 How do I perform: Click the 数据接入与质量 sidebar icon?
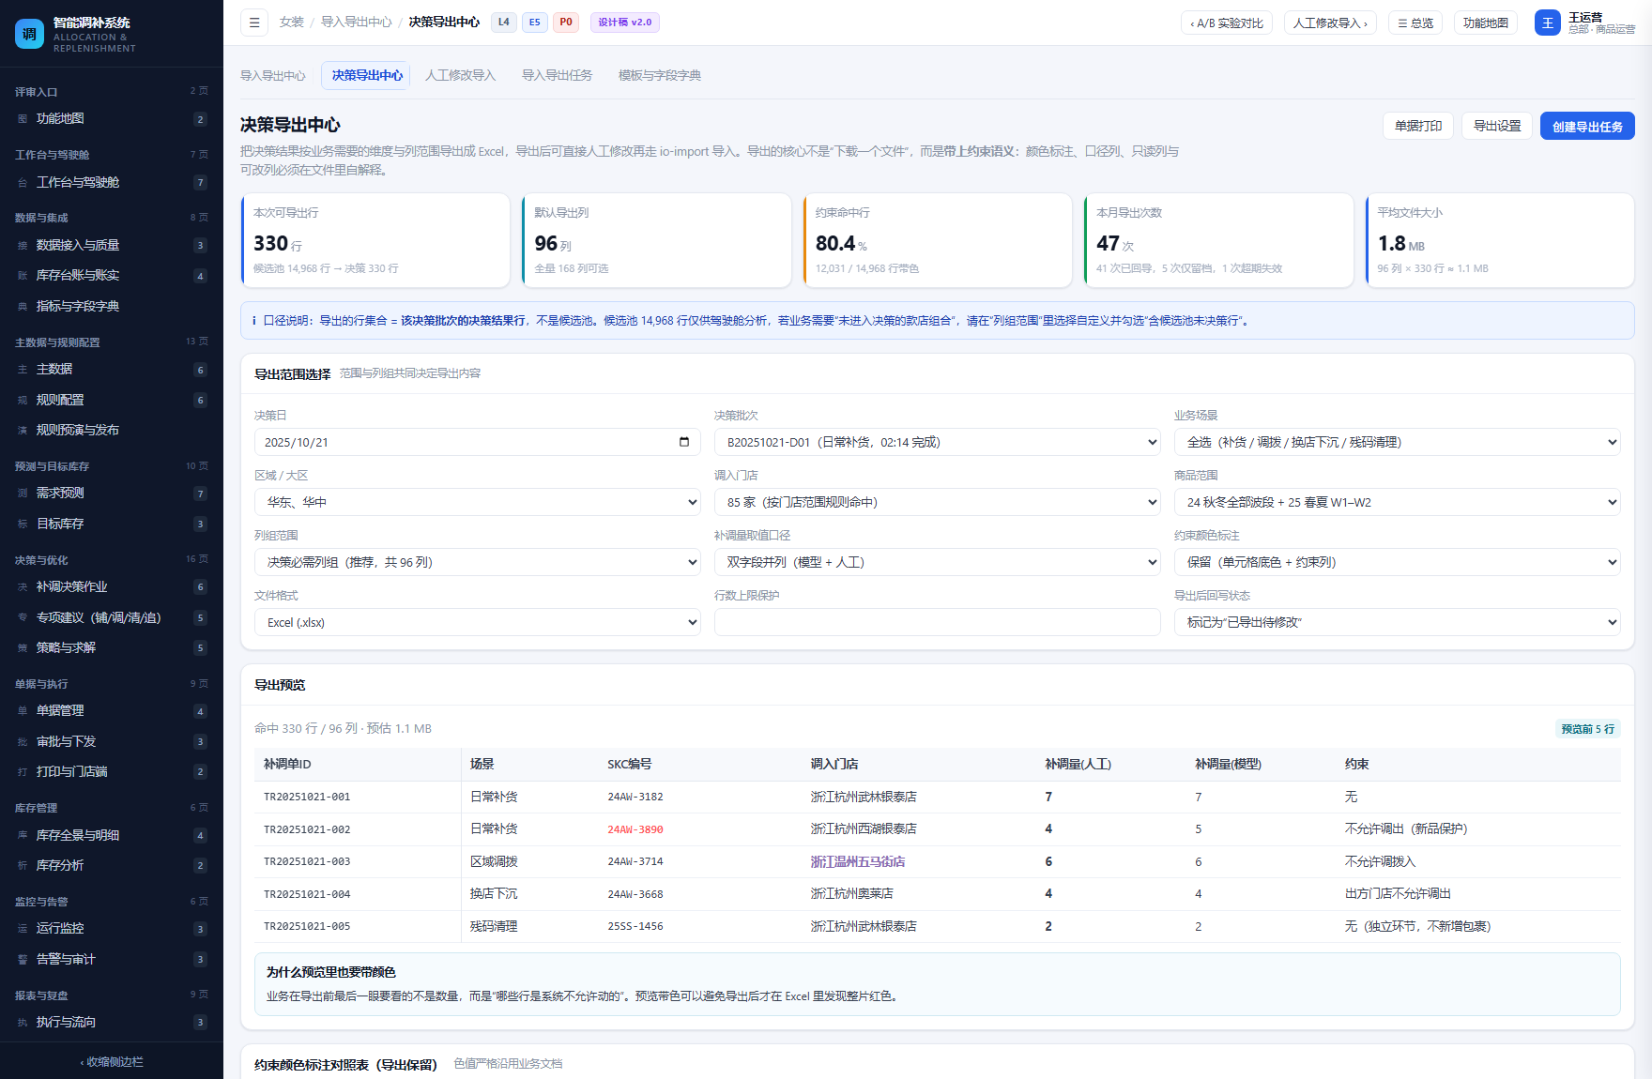(23, 246)
